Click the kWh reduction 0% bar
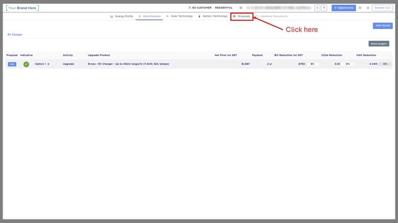 tap(385, 64)
